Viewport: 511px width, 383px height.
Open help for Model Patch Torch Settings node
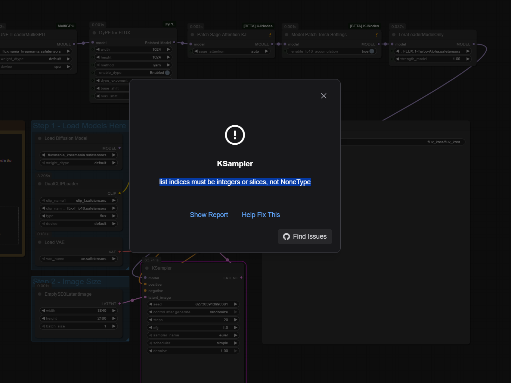pyautogui.click(x=377, y=35)
